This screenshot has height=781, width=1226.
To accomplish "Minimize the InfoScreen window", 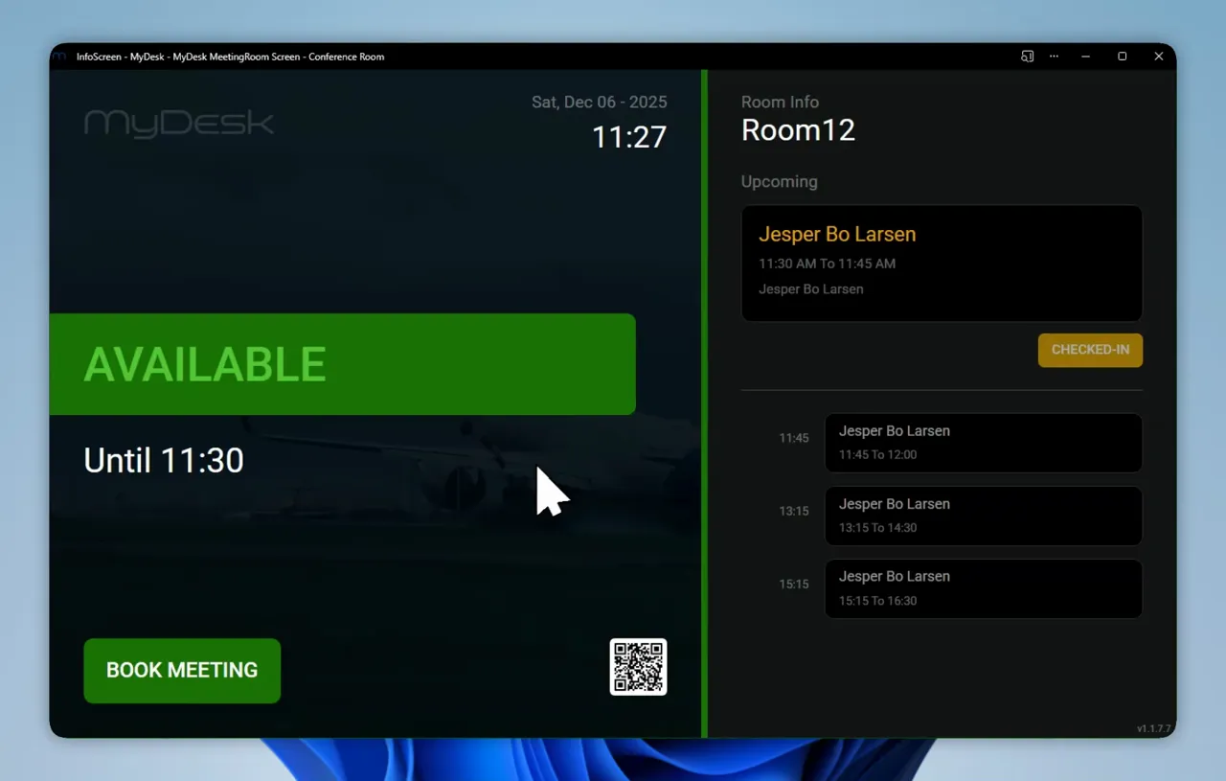I will point(1085,57).
